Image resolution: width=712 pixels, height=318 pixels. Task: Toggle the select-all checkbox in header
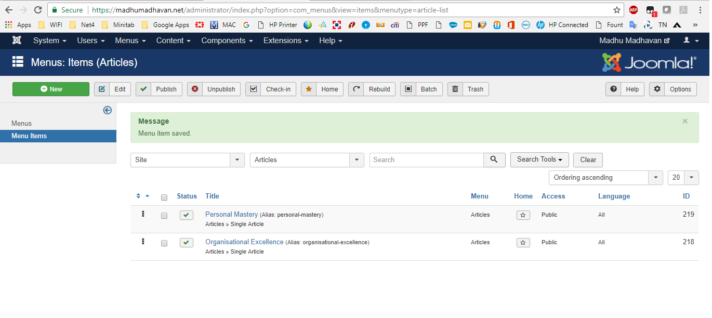pyautogui.click(x=164, y=197)
